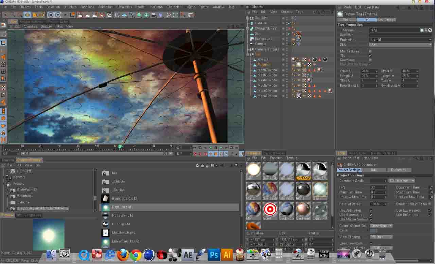This screenshot has width=435, height=264.
Task: Click the timeline playhead marker at frame 62
Action: click(x=119, y=146)
